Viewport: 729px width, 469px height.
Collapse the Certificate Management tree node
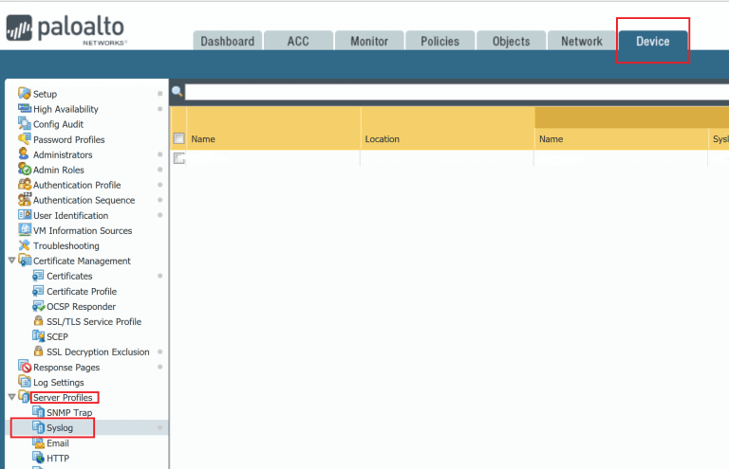[x=11, y=261]
